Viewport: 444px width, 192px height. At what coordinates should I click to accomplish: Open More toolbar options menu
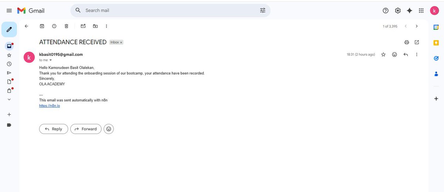107,26
